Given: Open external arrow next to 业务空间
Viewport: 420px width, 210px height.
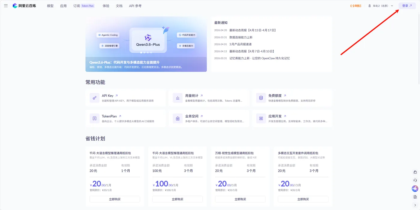Looking at the screenshot, I should (202, 116).
